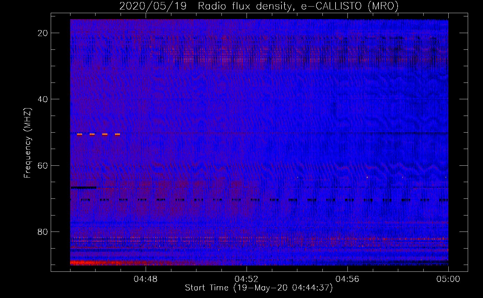Image resolution: width=483 pixels, height=298 pixels.
Task: Click the time tick label '04:56'
Action: pos(347,279)
